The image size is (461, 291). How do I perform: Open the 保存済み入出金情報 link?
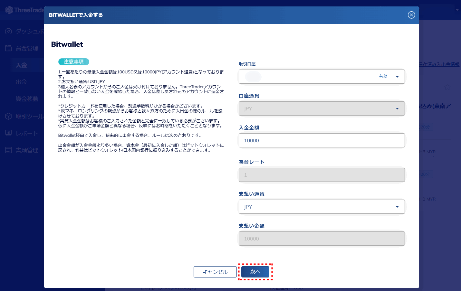439,64
